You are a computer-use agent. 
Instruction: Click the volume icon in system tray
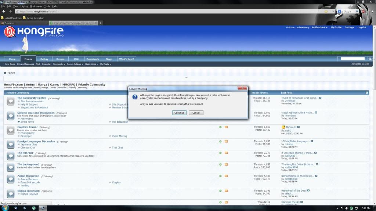(347, 208)
